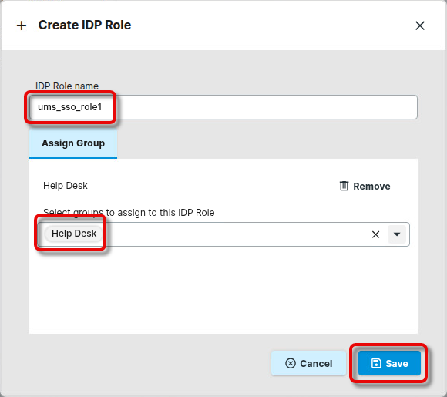This screenshot has height=397, width=447.
Task: Click the circled X icon on Cancel
Action: [x=291, y=363]
